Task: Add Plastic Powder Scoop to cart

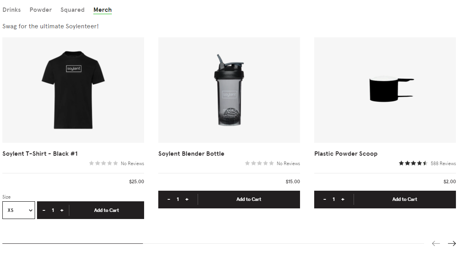Action: coord(405,199)
